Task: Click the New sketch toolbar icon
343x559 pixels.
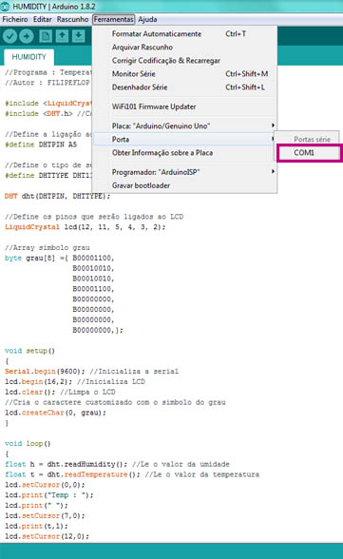Action: coord(46,36)
